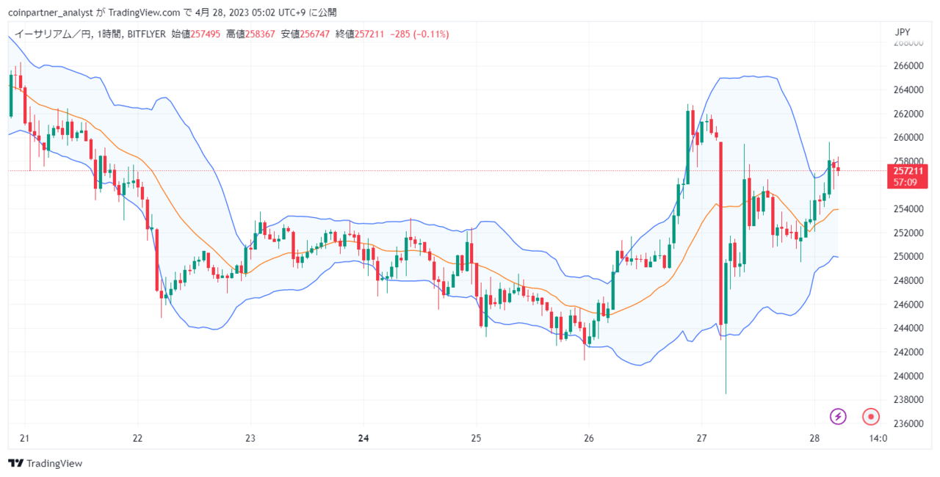
Task: Click the coinpartner_analyst author name
Action: (x=50, y=12)
